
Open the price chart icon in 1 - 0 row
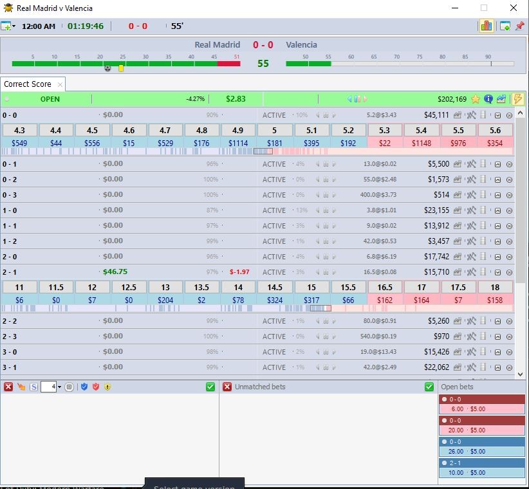point(457,210)
